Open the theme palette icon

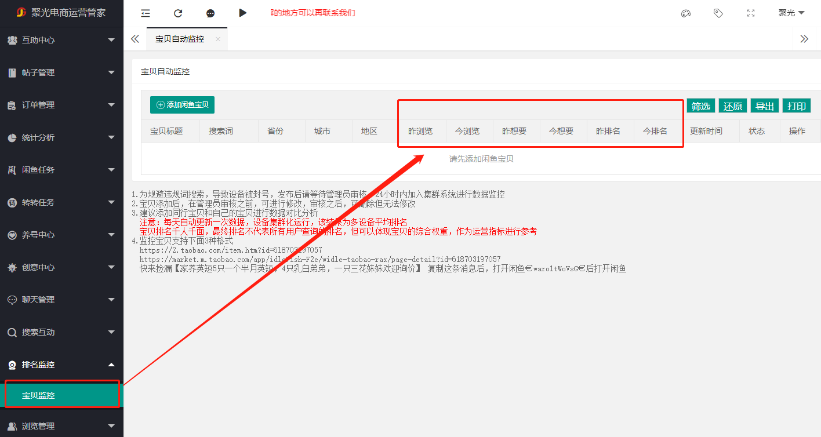point(685,13)
